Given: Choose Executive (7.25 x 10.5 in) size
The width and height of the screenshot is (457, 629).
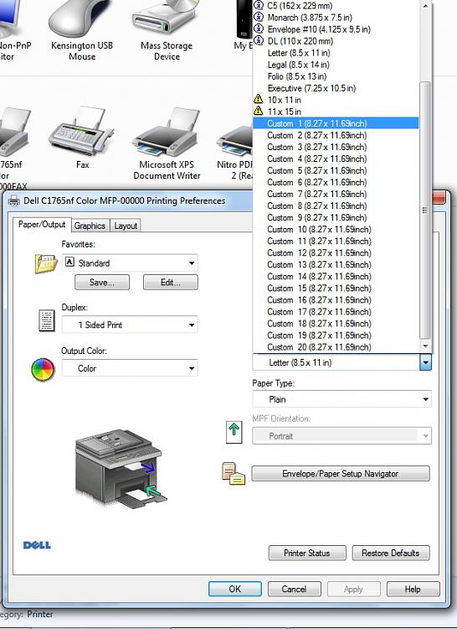Looking at the screenshot, I should click(336, 88).
